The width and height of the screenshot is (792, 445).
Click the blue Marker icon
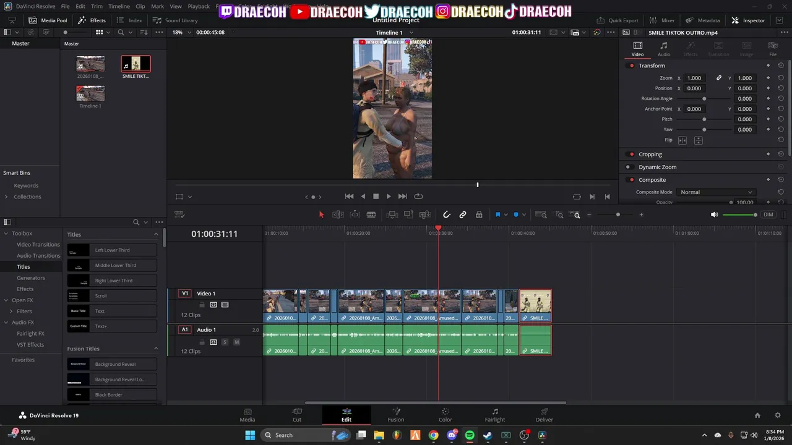515,214
